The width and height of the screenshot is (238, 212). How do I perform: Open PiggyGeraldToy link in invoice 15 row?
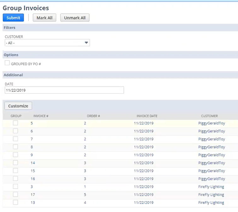pos(212,171)
